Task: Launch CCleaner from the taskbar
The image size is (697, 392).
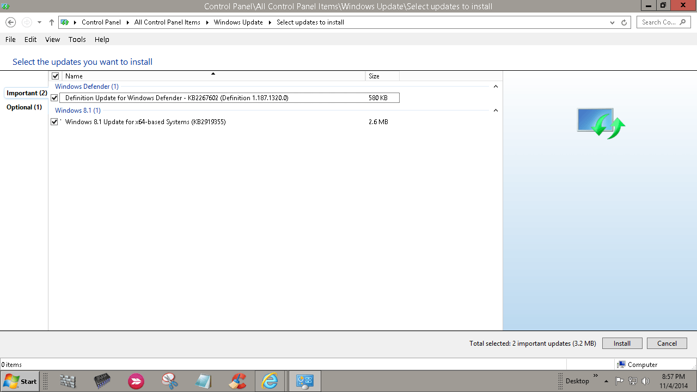Action: [x=237, y=382]
